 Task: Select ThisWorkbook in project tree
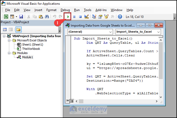[x=31, y=49]
